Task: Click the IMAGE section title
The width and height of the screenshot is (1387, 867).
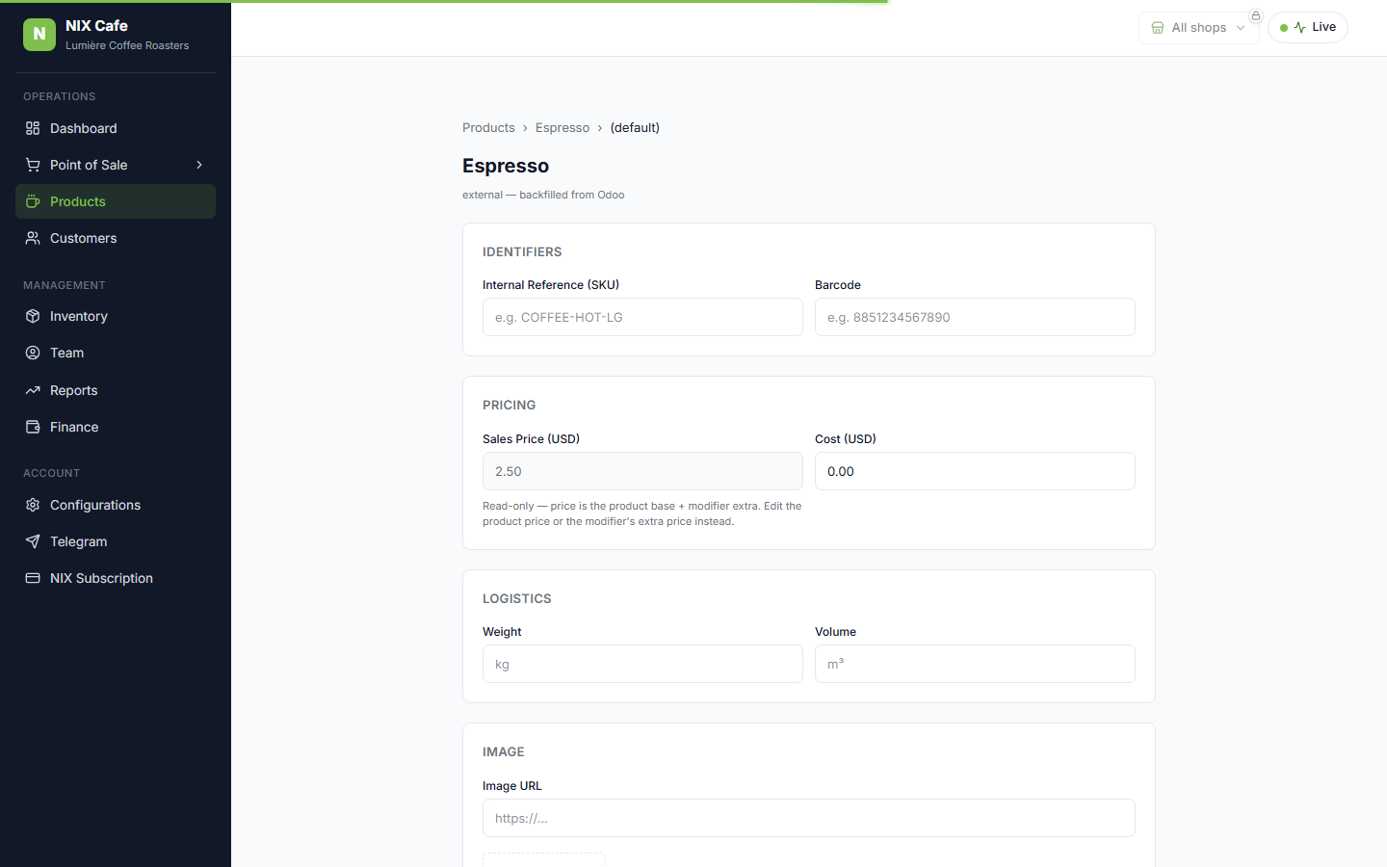Action: click(504, 751)
